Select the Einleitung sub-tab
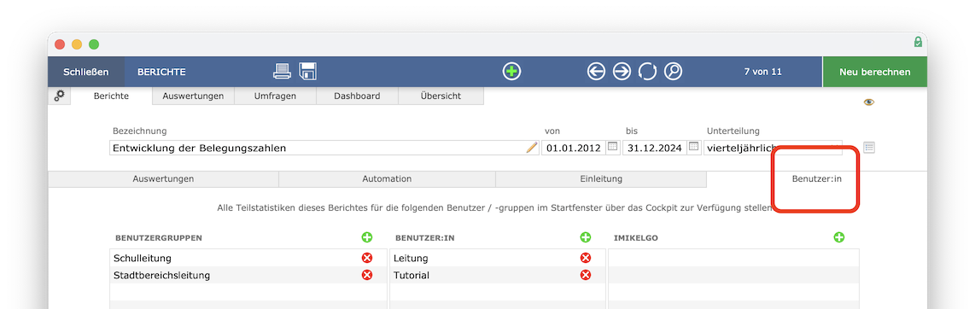975x309 pixels. (x=601, y=179)
